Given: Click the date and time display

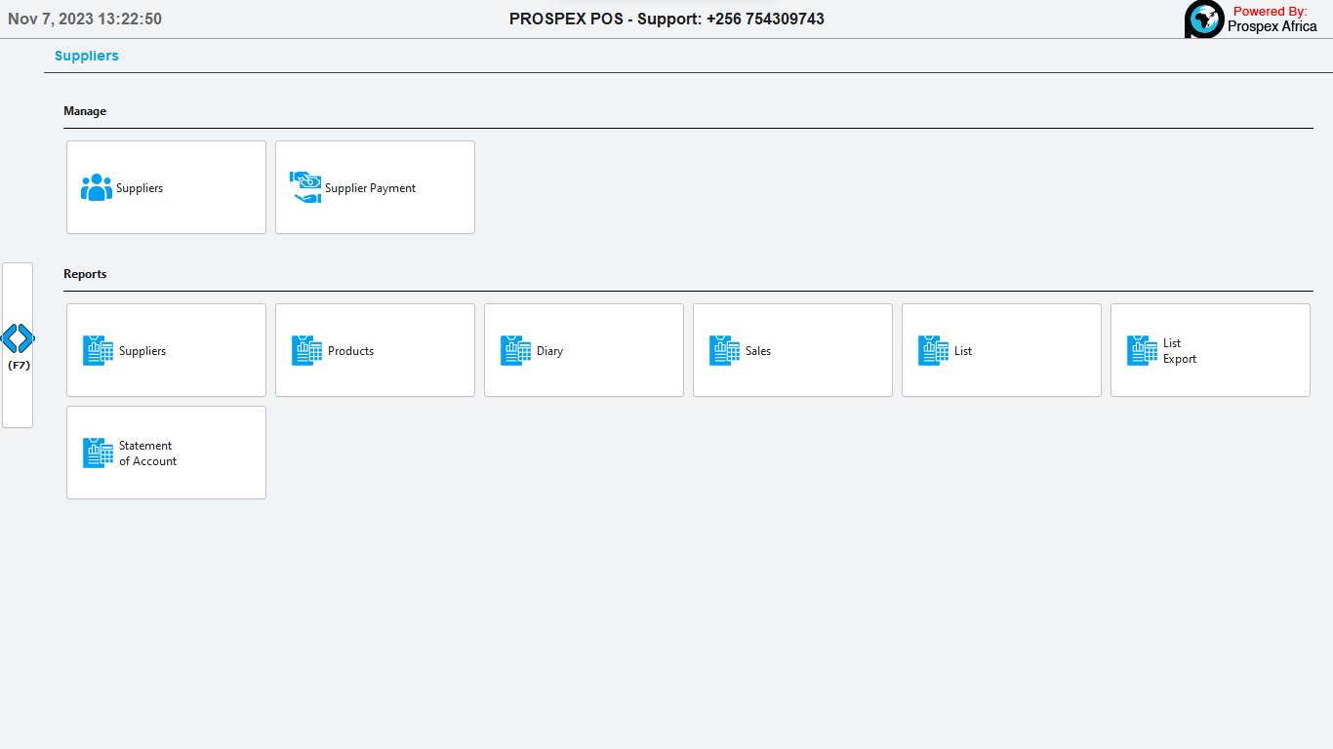Looking at the screenshot, I should pos(85,20).
